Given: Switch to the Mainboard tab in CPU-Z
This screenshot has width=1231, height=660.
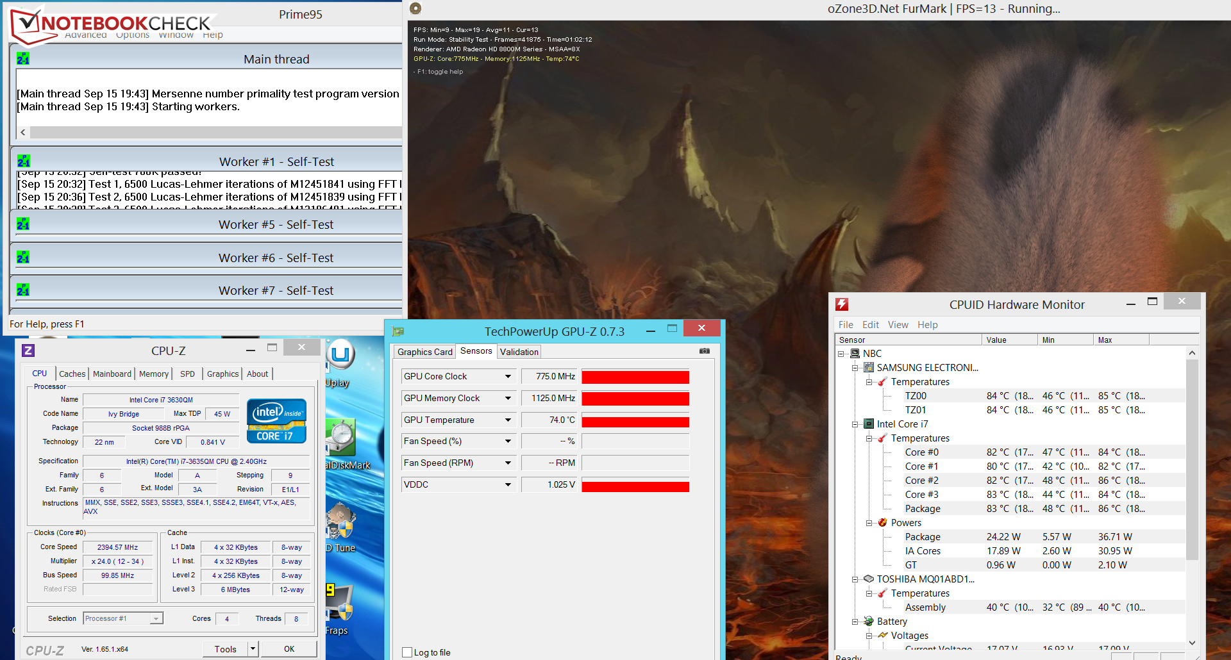Looking at the screenshot, I should coord(112,374).
